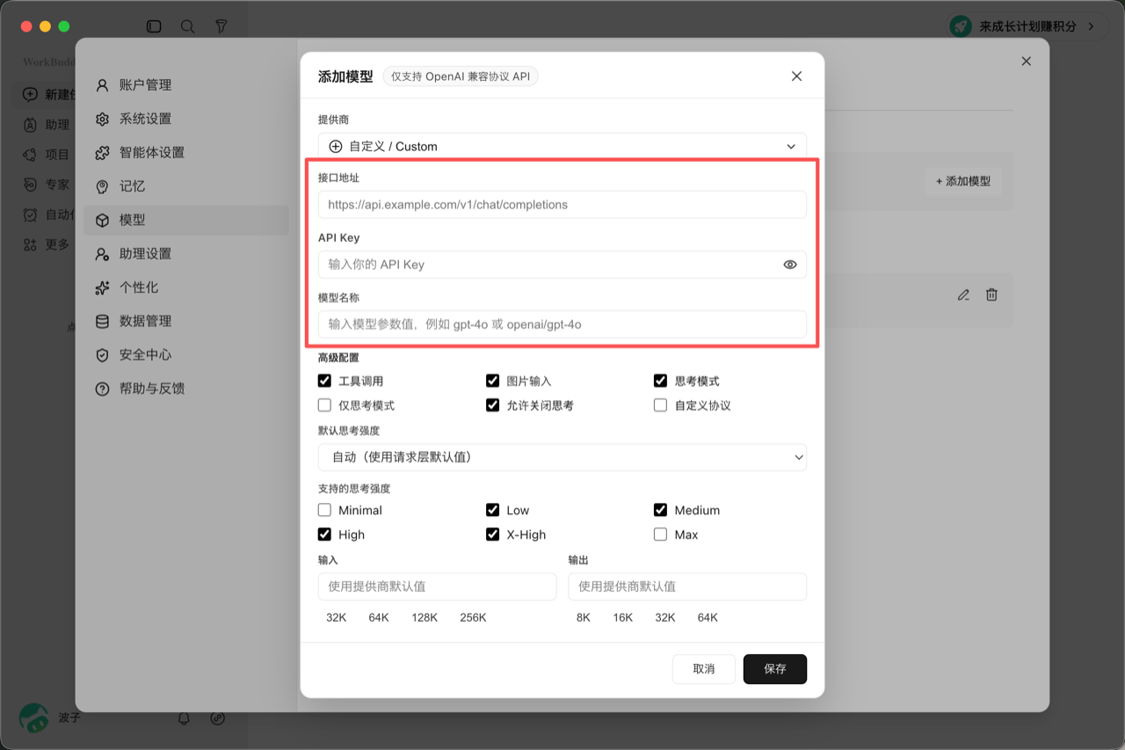Image resolution: width=1125 pixels, height=750 pixels.
Task: Close the settings panel with X
Action: coord(1026,62)
